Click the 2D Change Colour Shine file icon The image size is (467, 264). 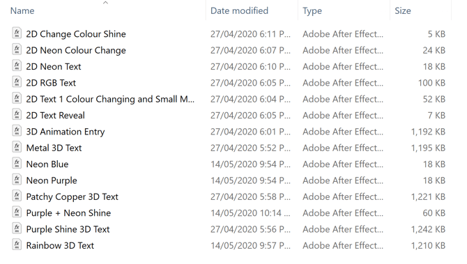(x=17, y=33)
